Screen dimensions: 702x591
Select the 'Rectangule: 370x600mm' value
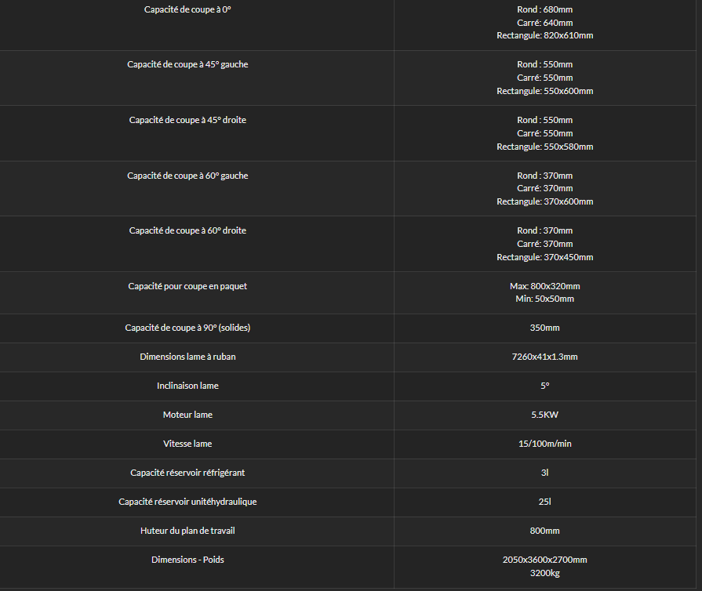coord(544,201)
